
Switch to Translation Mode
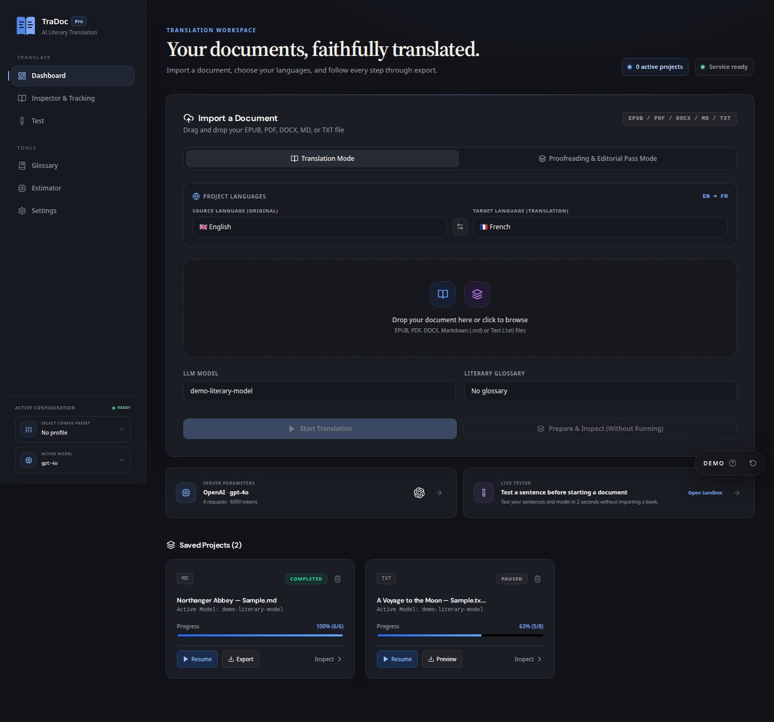click(x=322, y=159)
